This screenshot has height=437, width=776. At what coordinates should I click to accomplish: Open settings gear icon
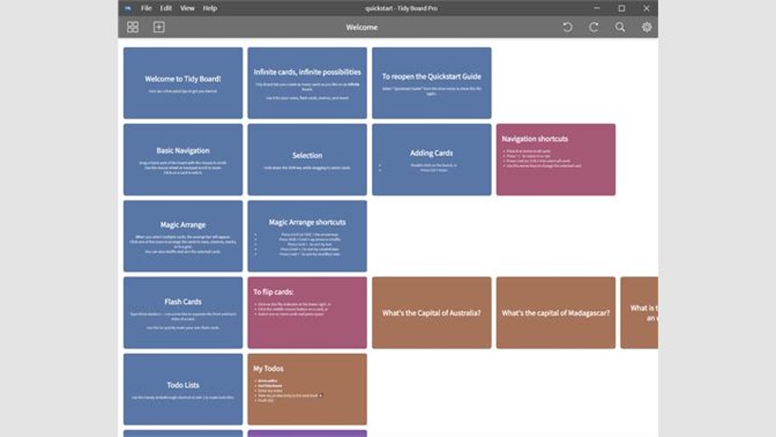[x=647, y=27]
